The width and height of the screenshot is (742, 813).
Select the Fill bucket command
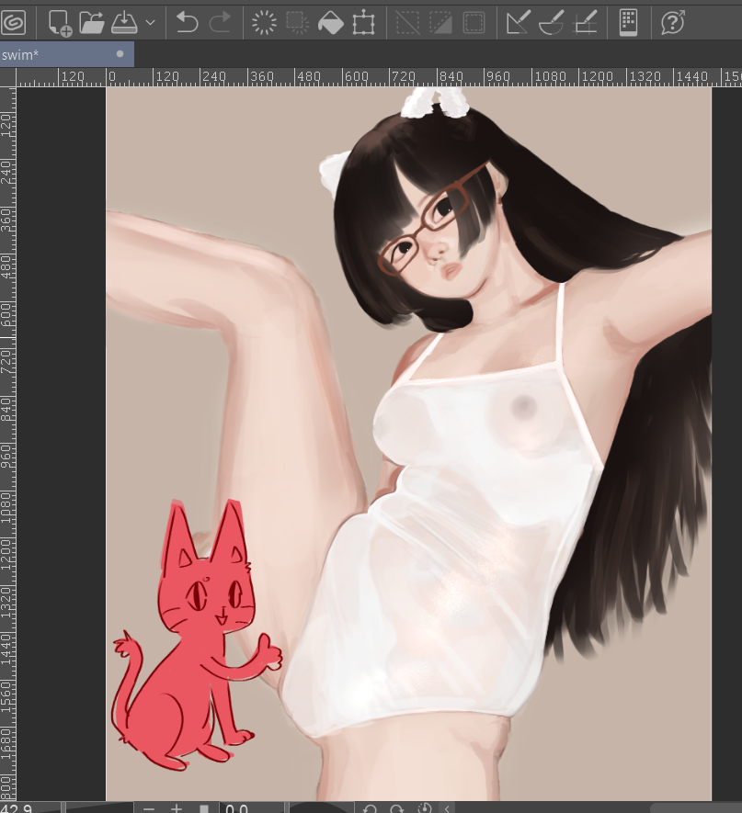330,22
